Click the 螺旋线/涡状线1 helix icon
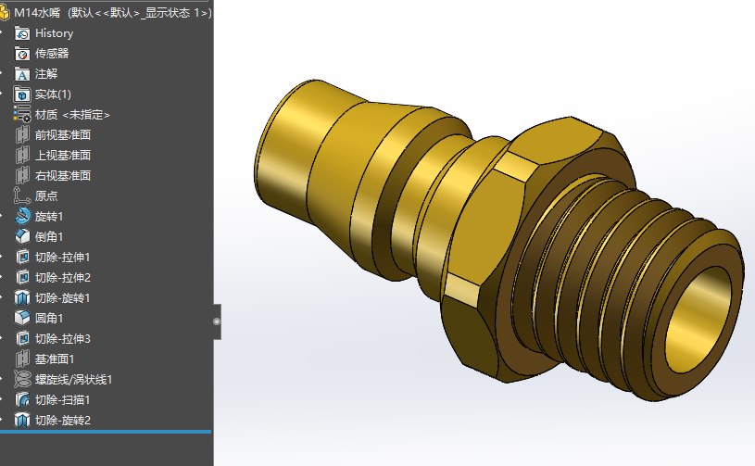The image size is (755, 466). click(x=22, y=379)
